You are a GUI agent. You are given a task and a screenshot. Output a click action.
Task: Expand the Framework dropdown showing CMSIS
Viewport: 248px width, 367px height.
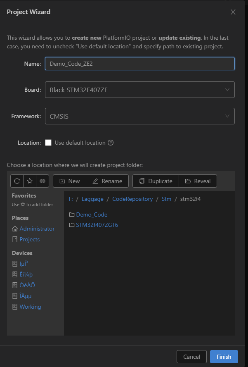tap(139, 116)
